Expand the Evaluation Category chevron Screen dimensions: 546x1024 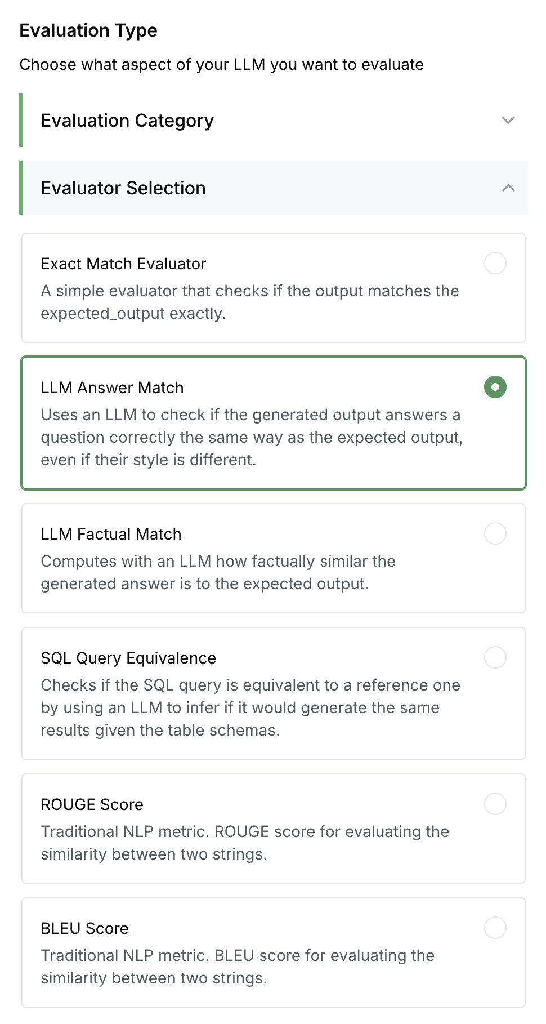point(508,120)
